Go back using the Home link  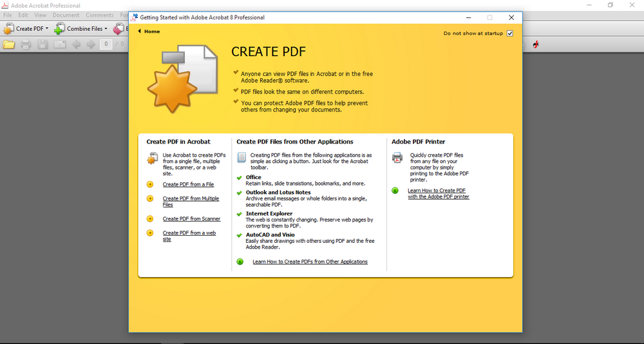click(149, 31)
